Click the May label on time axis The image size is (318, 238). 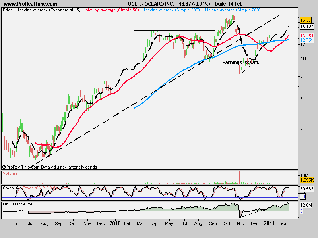click(x=169, y=224)
